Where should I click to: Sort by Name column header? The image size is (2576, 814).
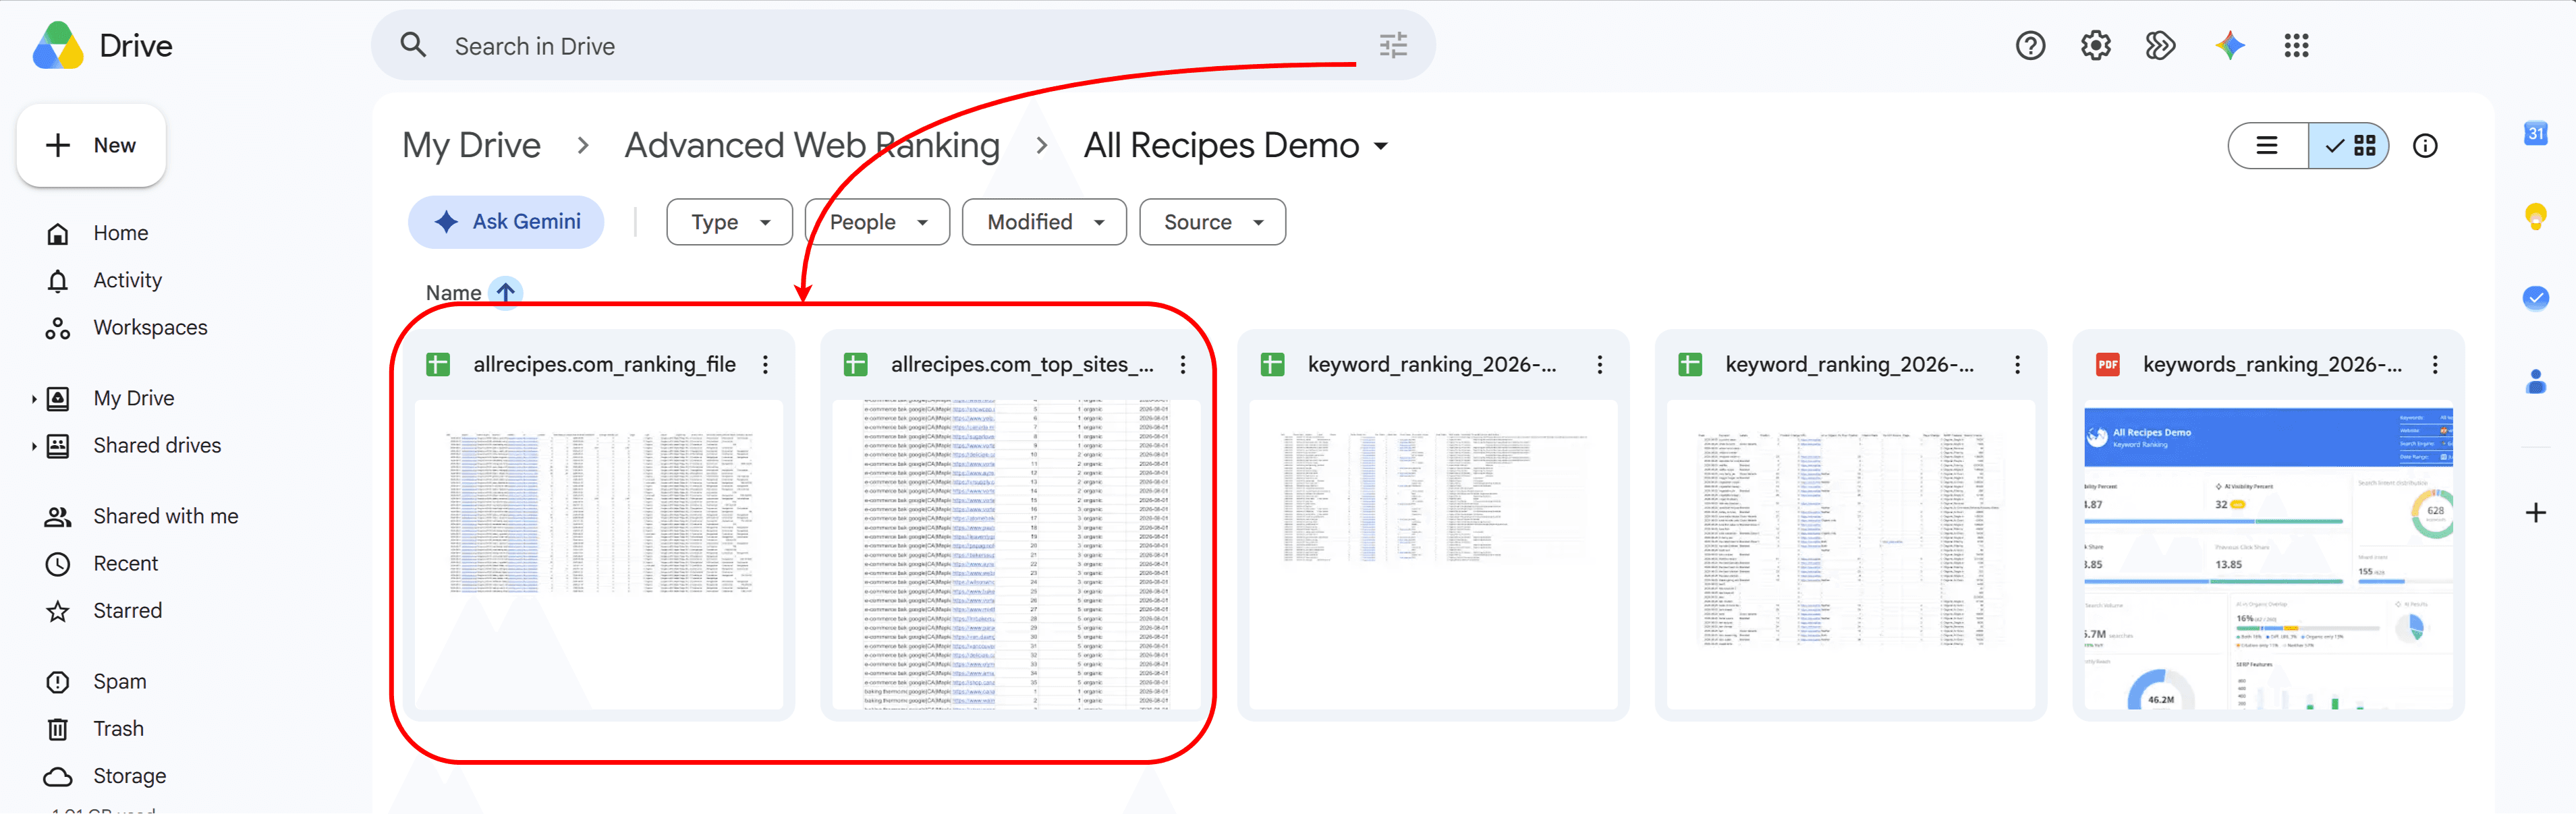click(453, 292)
